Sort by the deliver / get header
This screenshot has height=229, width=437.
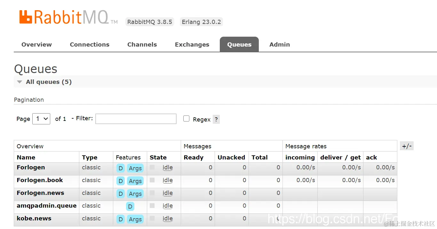[x=340, y=157]
